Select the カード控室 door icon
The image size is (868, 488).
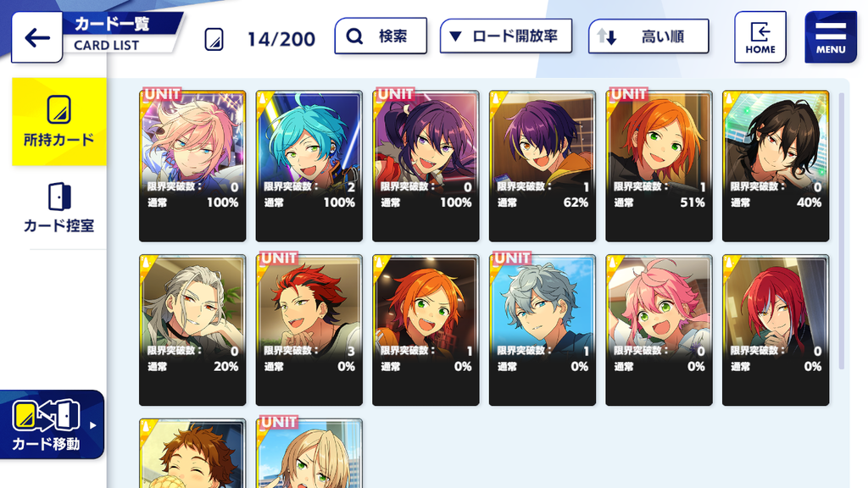click(59, 197)
